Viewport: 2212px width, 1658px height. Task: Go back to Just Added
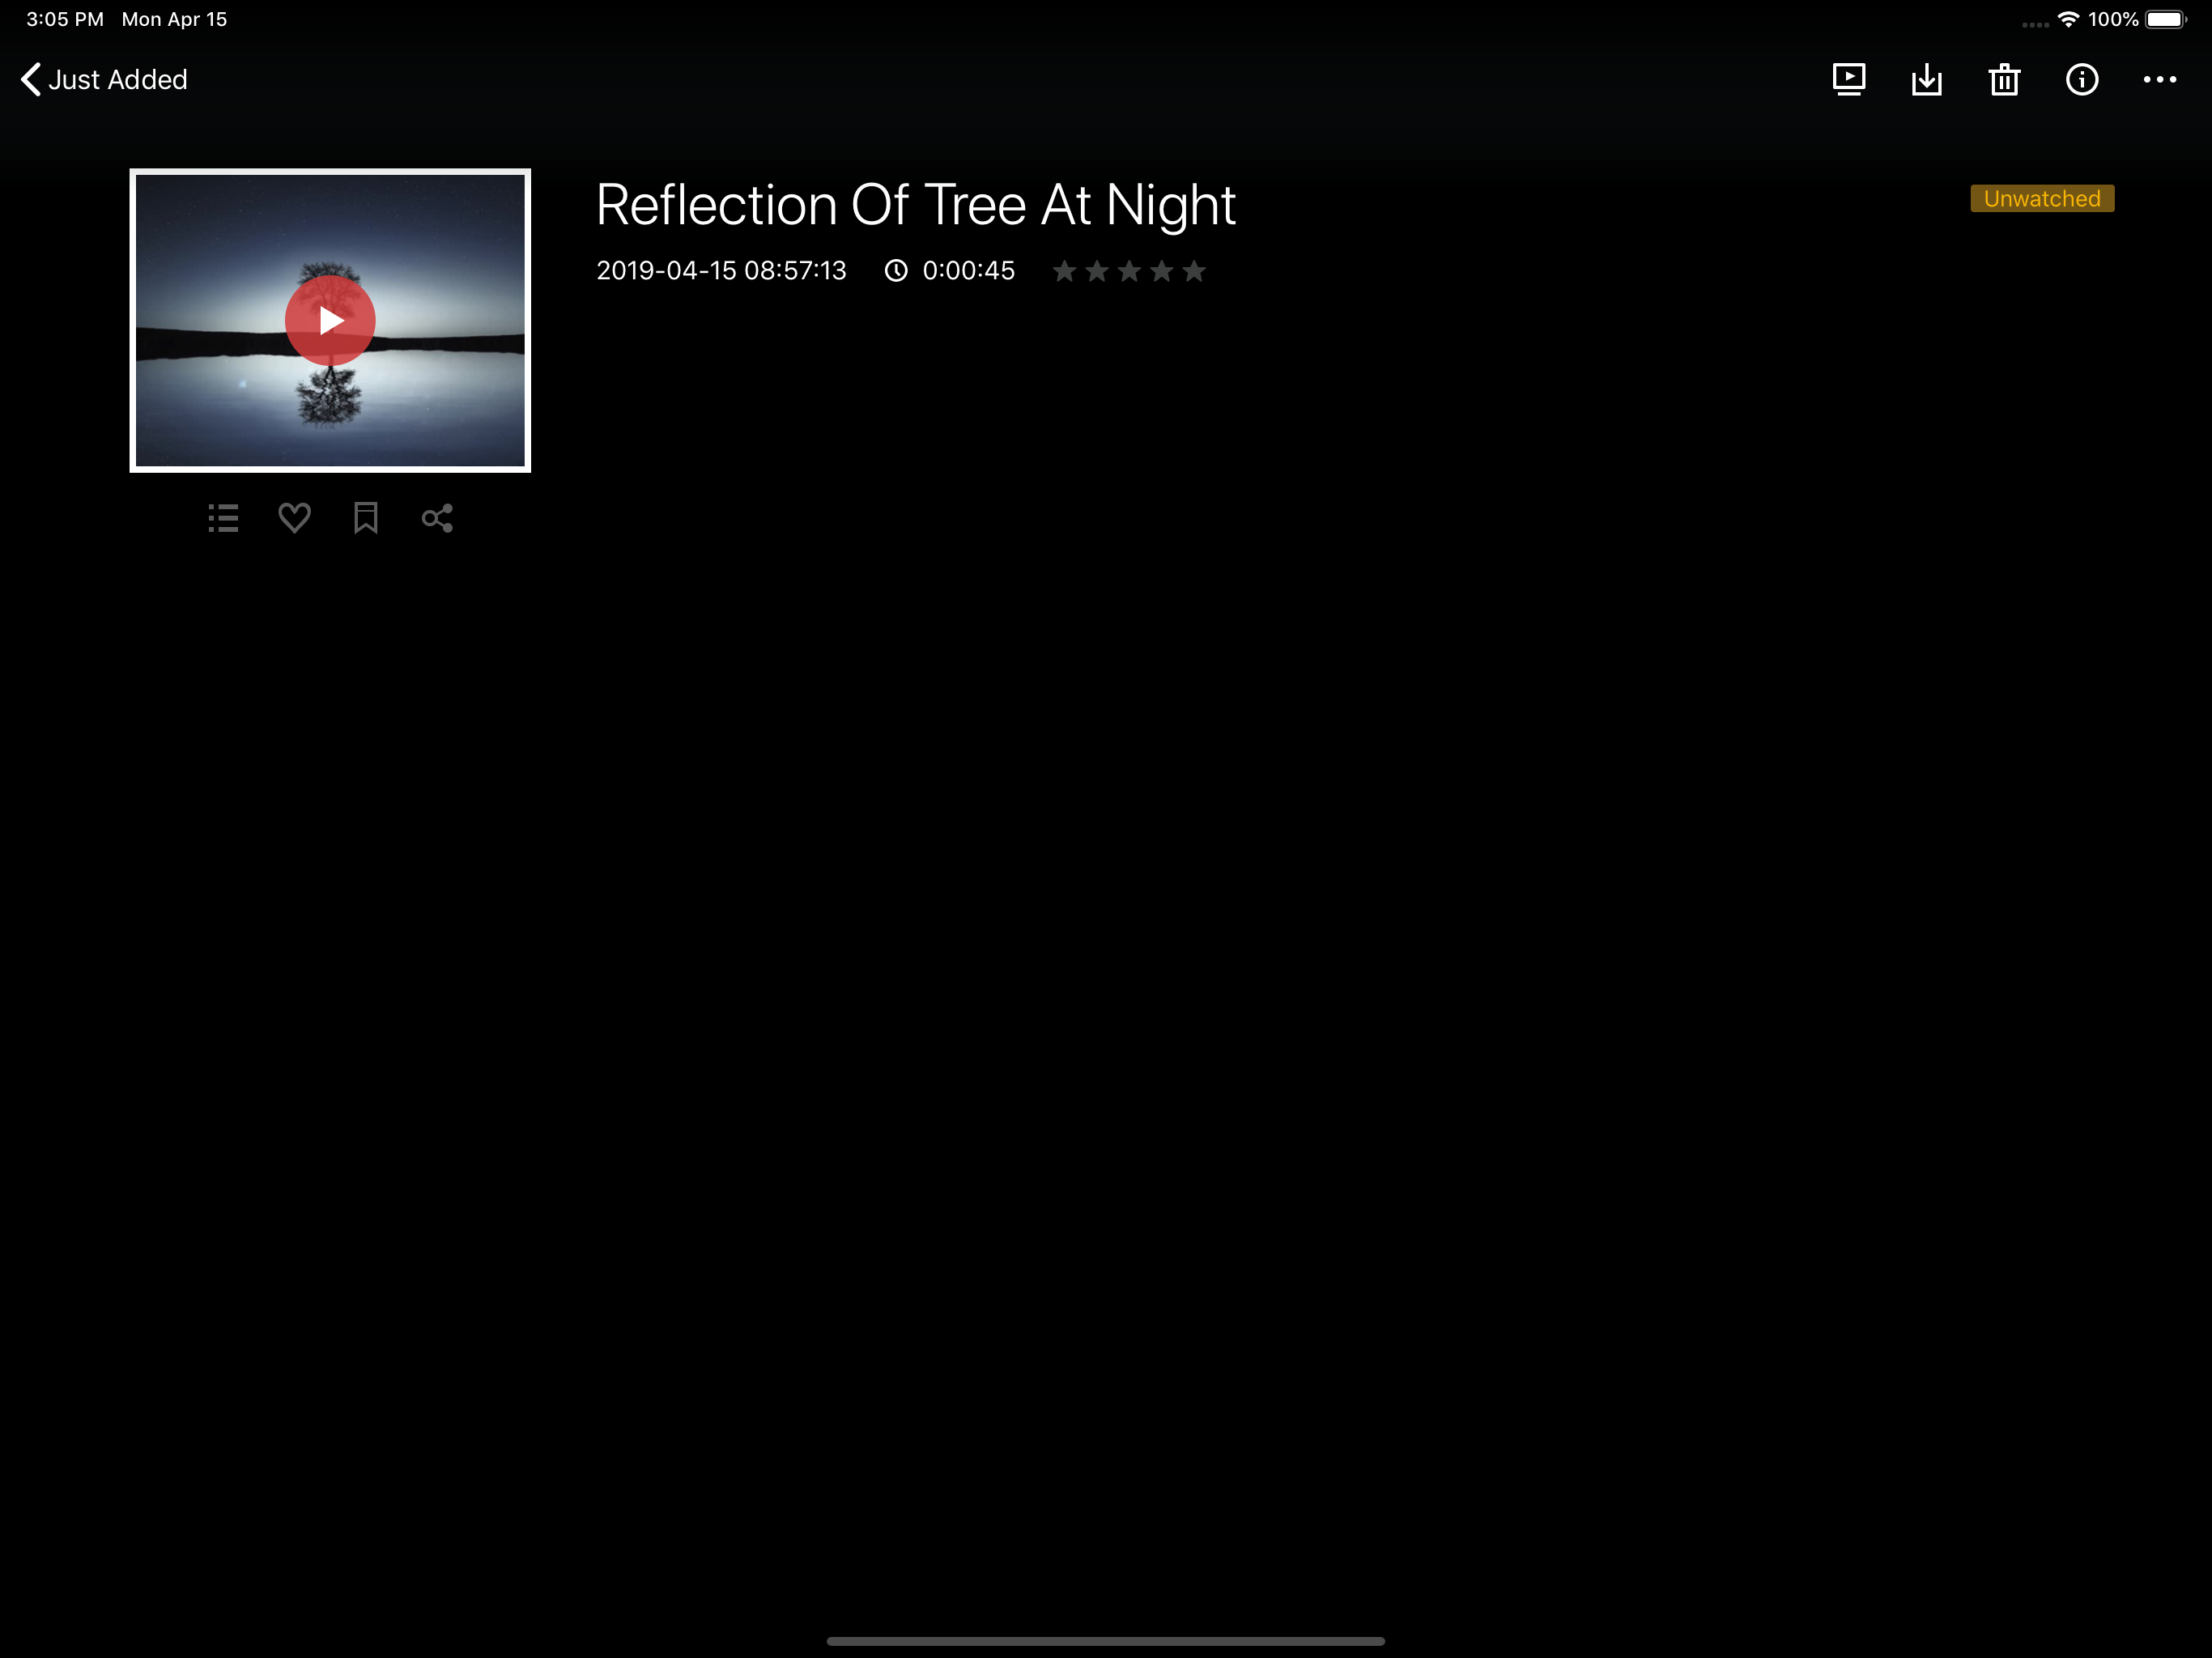point(117,79)
